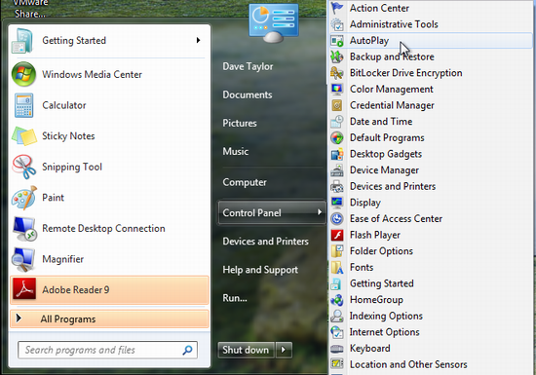The height and width of the screenshot is (375, 536).
Task: Click the Date and Time clock icon
Action: [x=337, y=122]
